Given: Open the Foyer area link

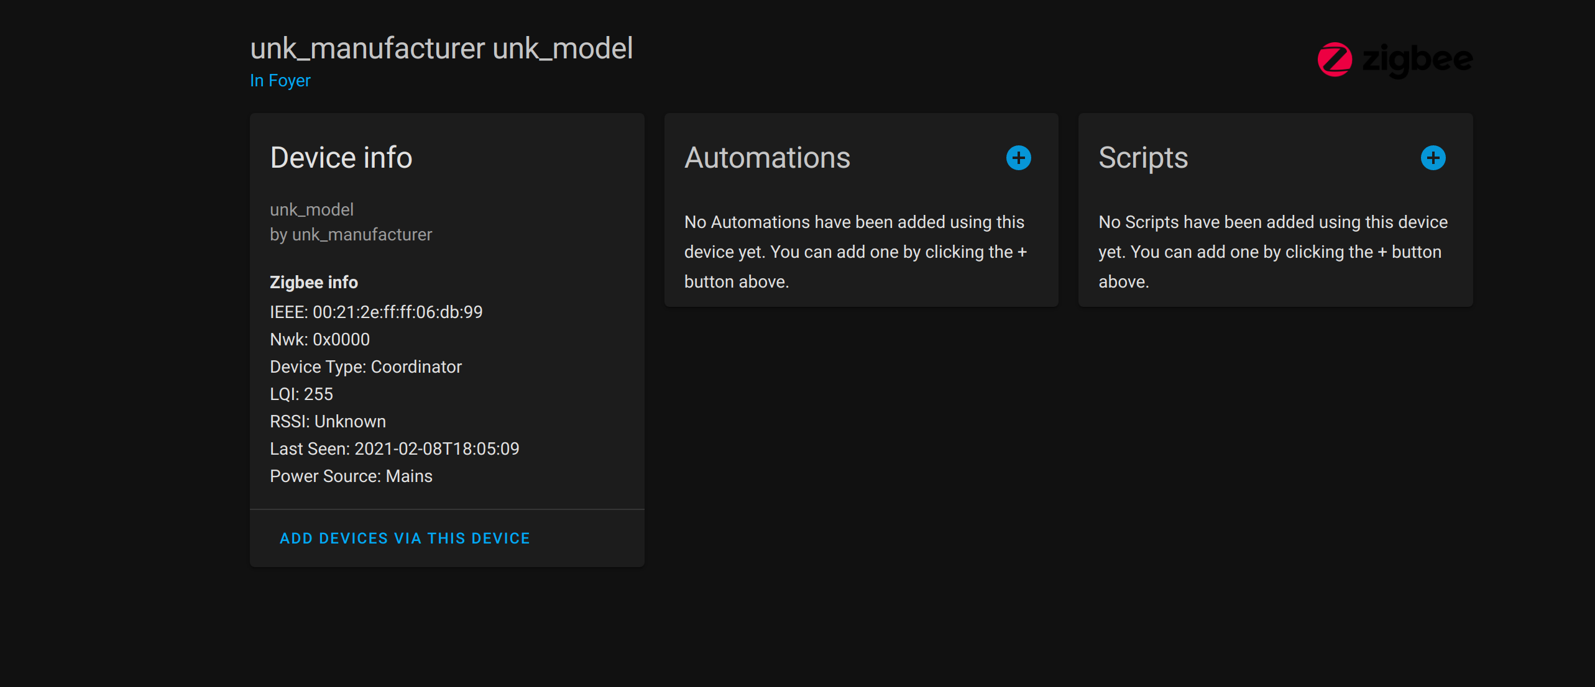Looking at the screenshot, I should pyautogui.click(x=280, y=80).
